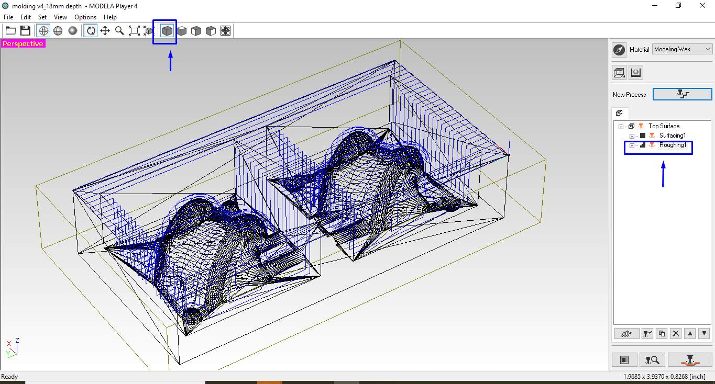Activate the Rotate view tool
715x384 pixels.
pos(91,31)
